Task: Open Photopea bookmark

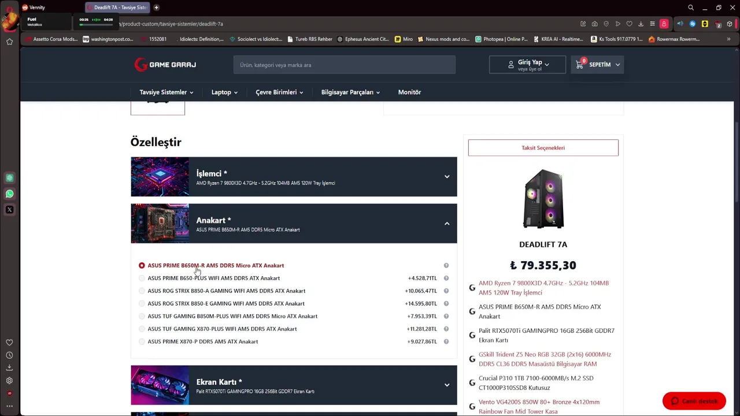Action: point(501,39)
